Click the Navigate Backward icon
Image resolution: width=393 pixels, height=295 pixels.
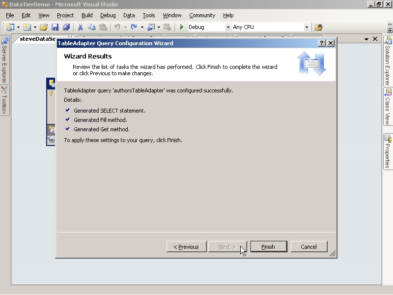click(151, 27)
